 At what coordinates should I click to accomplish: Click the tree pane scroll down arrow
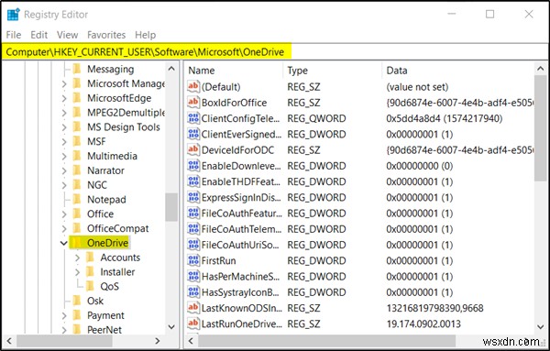pyautogui.click(x=171, y=327)
